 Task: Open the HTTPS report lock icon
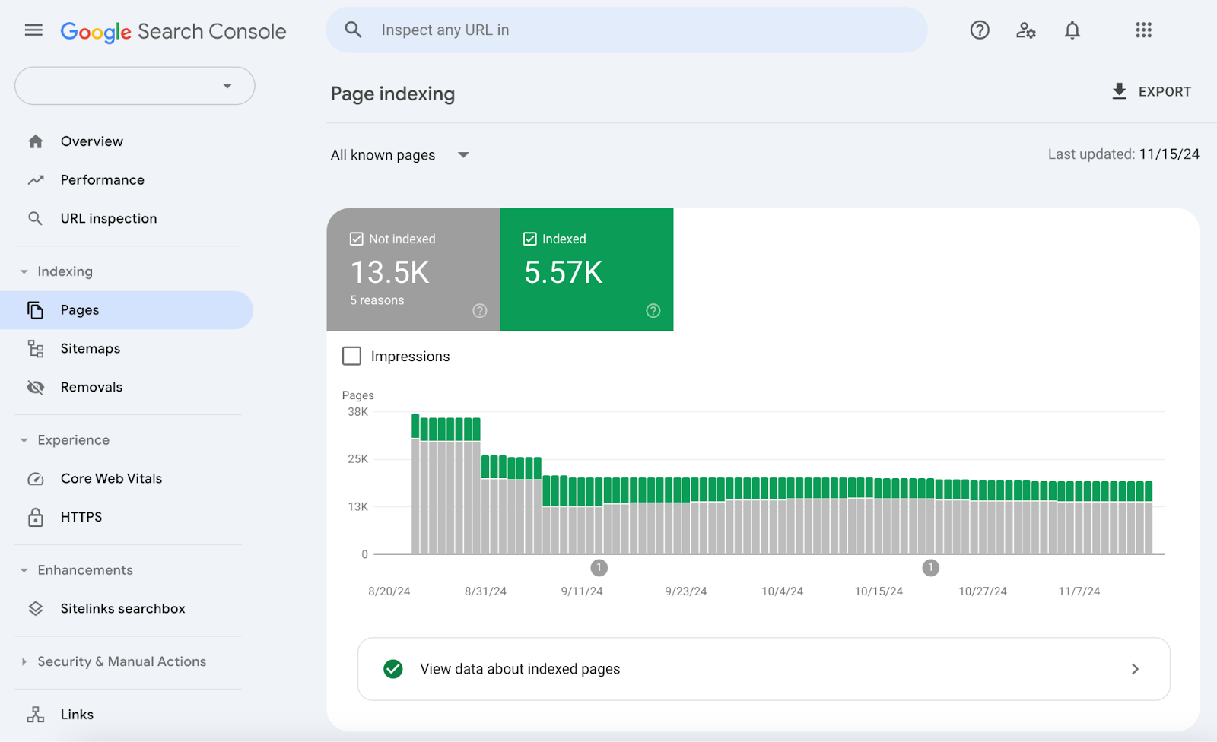pyautogui.click(x=36, y=517)
